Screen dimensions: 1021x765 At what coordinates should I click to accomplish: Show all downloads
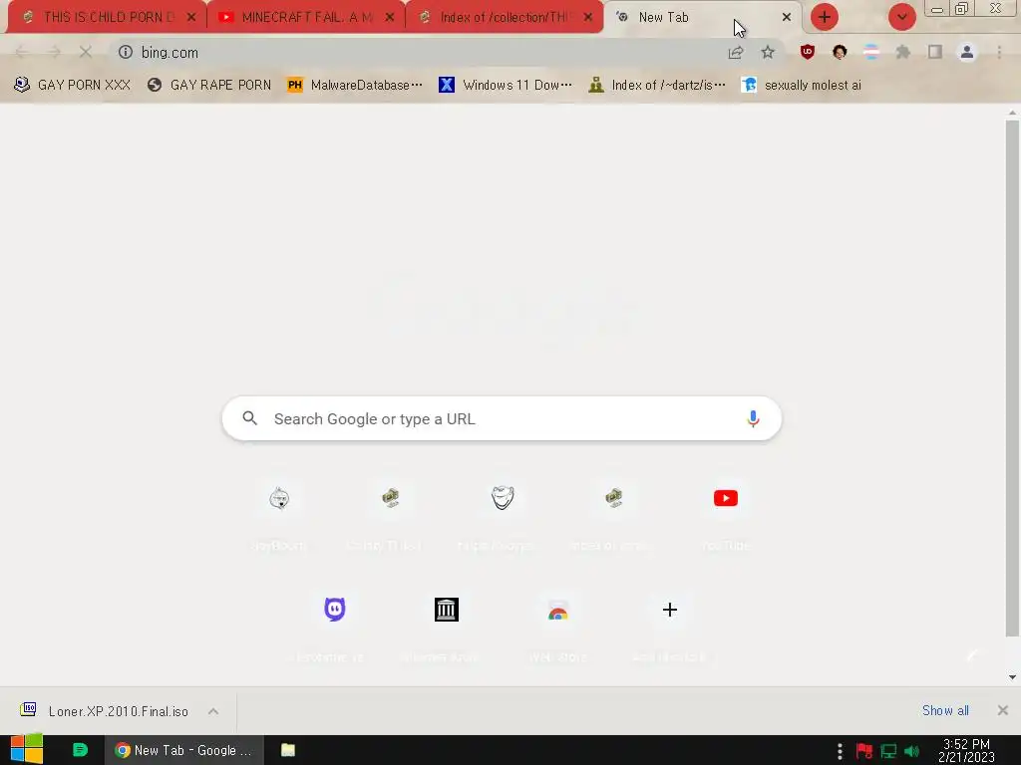coord(945,710)
